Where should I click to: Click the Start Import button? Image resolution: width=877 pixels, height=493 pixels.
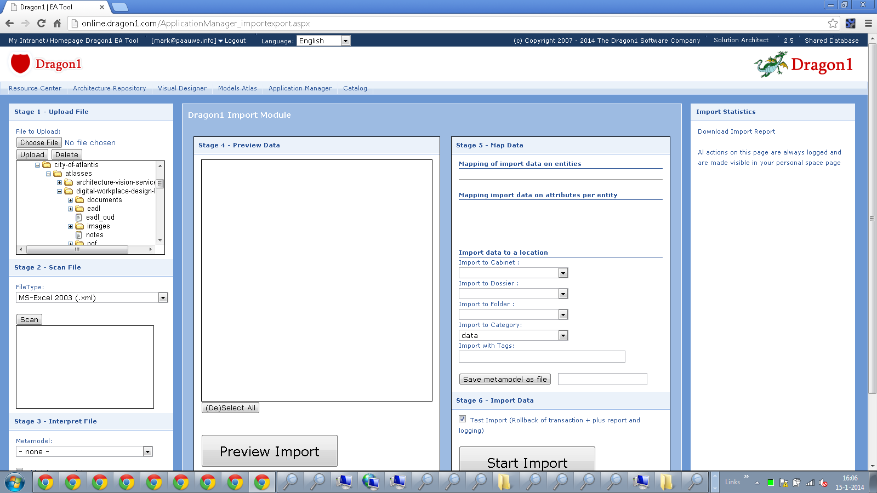click(x=527, y=459)
